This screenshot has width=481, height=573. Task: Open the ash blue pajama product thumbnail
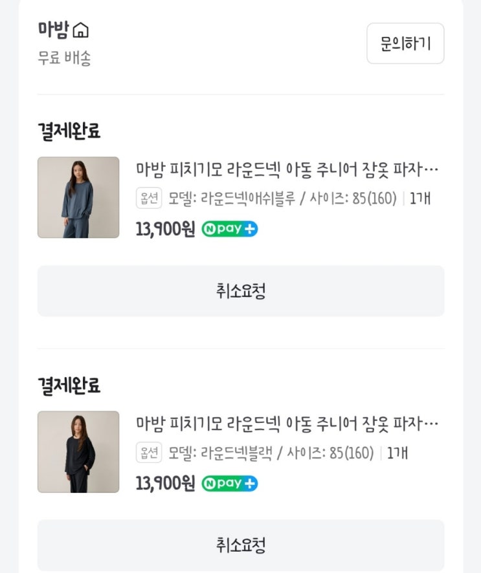click(78, 197)
